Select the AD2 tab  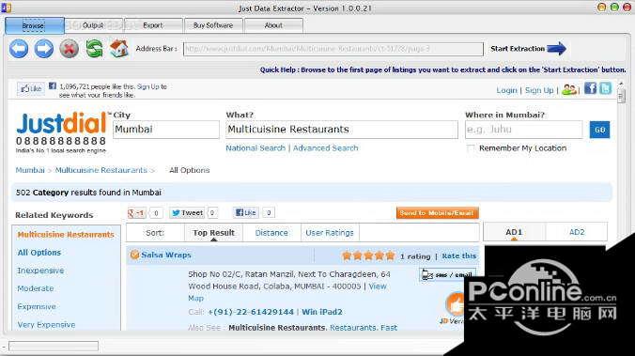click(577, 232)
